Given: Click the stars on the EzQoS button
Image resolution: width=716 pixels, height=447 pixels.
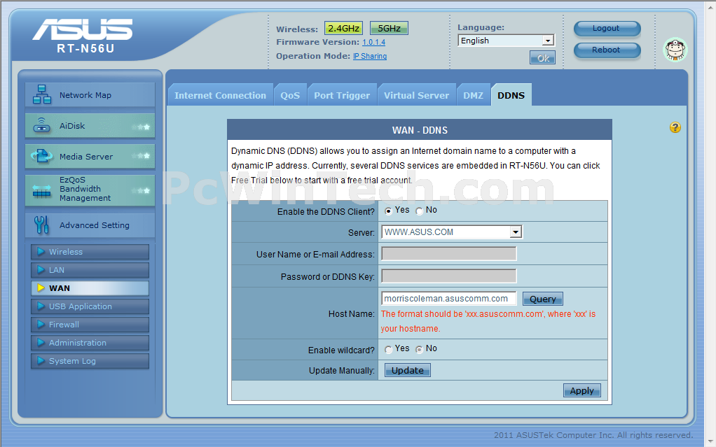Looking at the screenshot, I should tap(141, 191).
